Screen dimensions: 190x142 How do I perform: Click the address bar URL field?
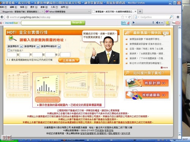coord(63,17)
